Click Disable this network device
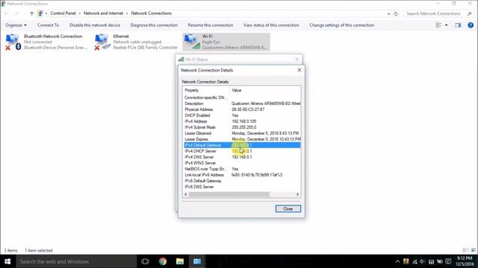478x268 pixels. pyautogui.click(x=95, y=25)
